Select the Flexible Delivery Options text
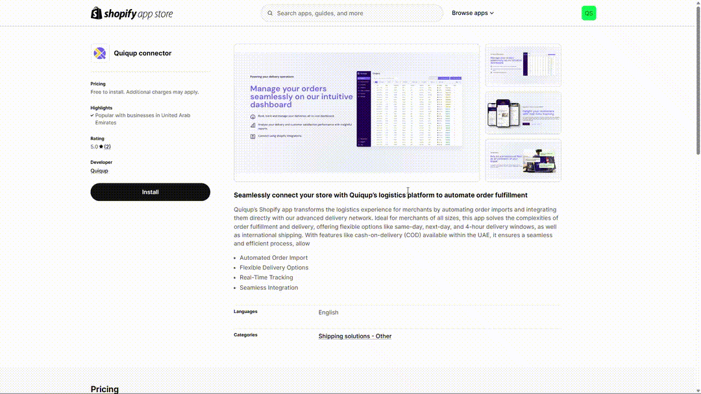The width and height of the screenshot is (701, 394). click(x=274, y=267)
